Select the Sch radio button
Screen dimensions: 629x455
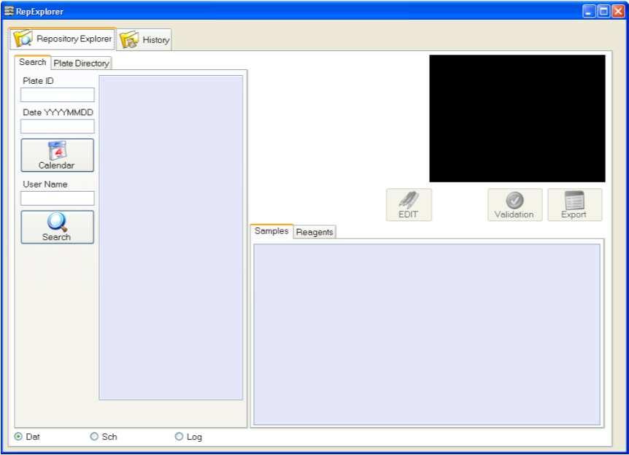(94, 437)
